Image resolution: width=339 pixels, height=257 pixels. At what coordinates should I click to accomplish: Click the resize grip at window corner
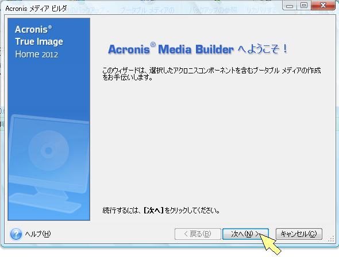(331, 239)
